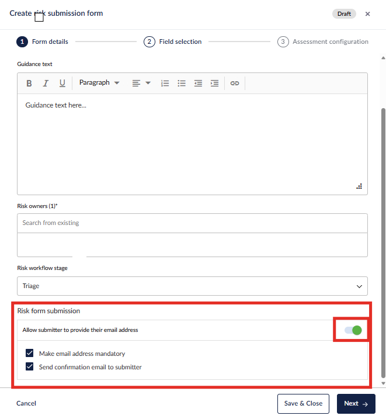Image resolution: width=386 pixels, height=419 pixels.
Task: Toggle underline formatting in the editor
Action: pos(62,84)
